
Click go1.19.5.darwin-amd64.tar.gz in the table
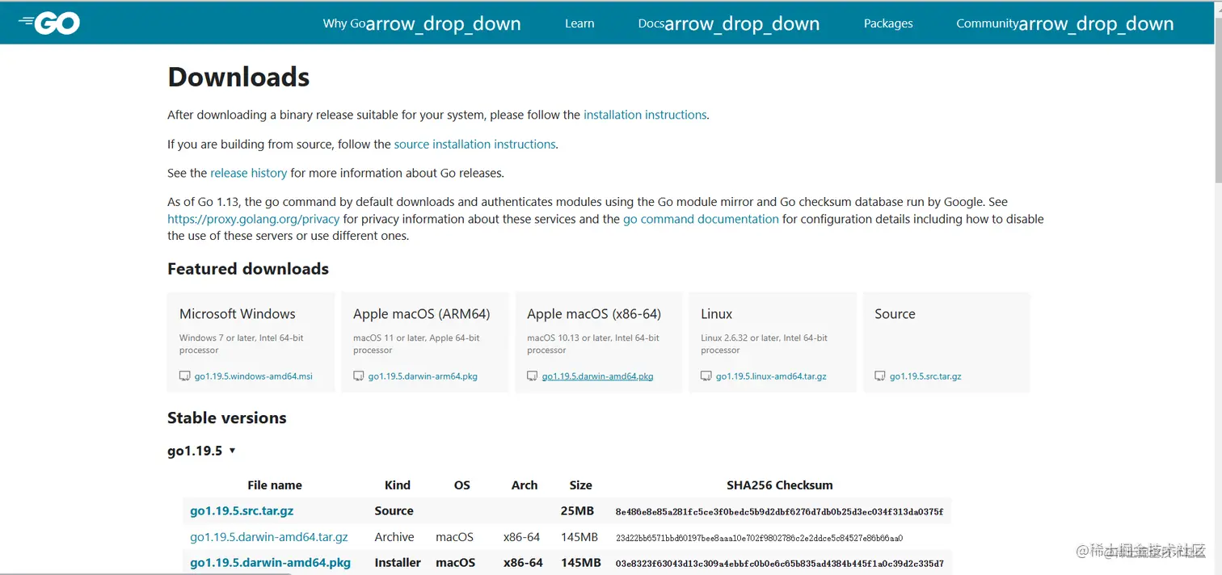[x=269, y=537]
